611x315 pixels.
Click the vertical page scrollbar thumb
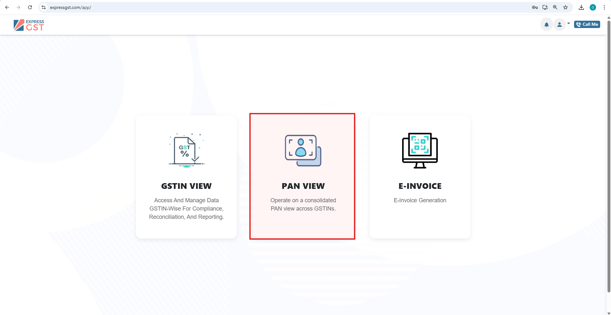(x=609, y=153)
